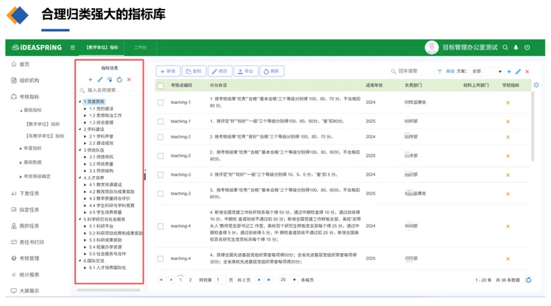Click the orange X in teaching-4 2025 row

[508, 259]
